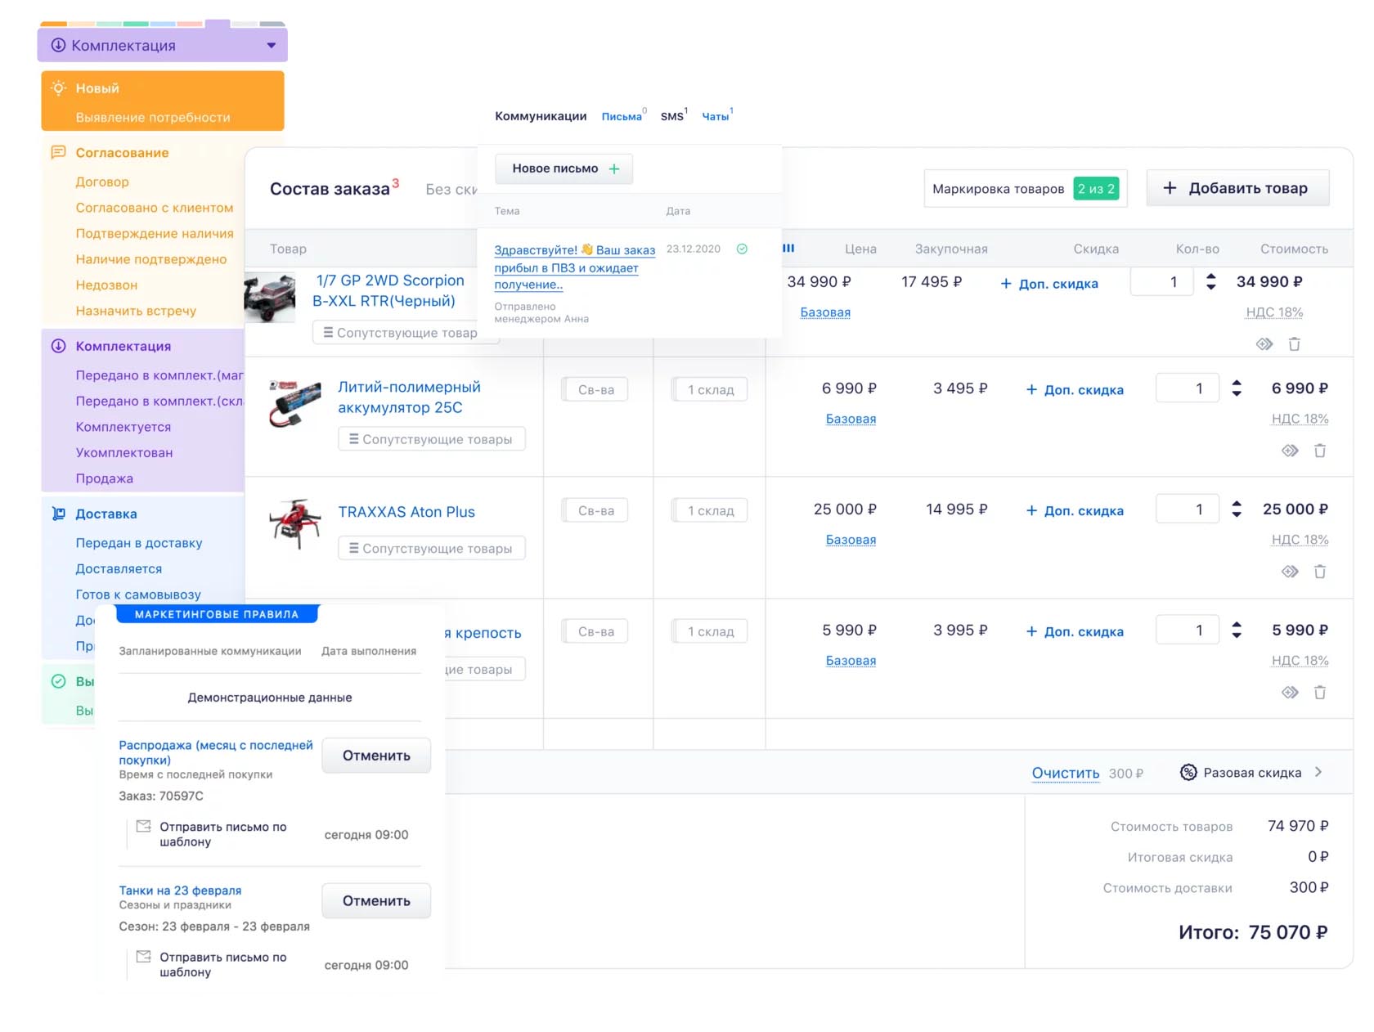The height and width of the screenshot is (1032, 1374).
Task: Expand Сопутствующие товары for TRAXXAS Aton Plus
Action: pos(432,548)
